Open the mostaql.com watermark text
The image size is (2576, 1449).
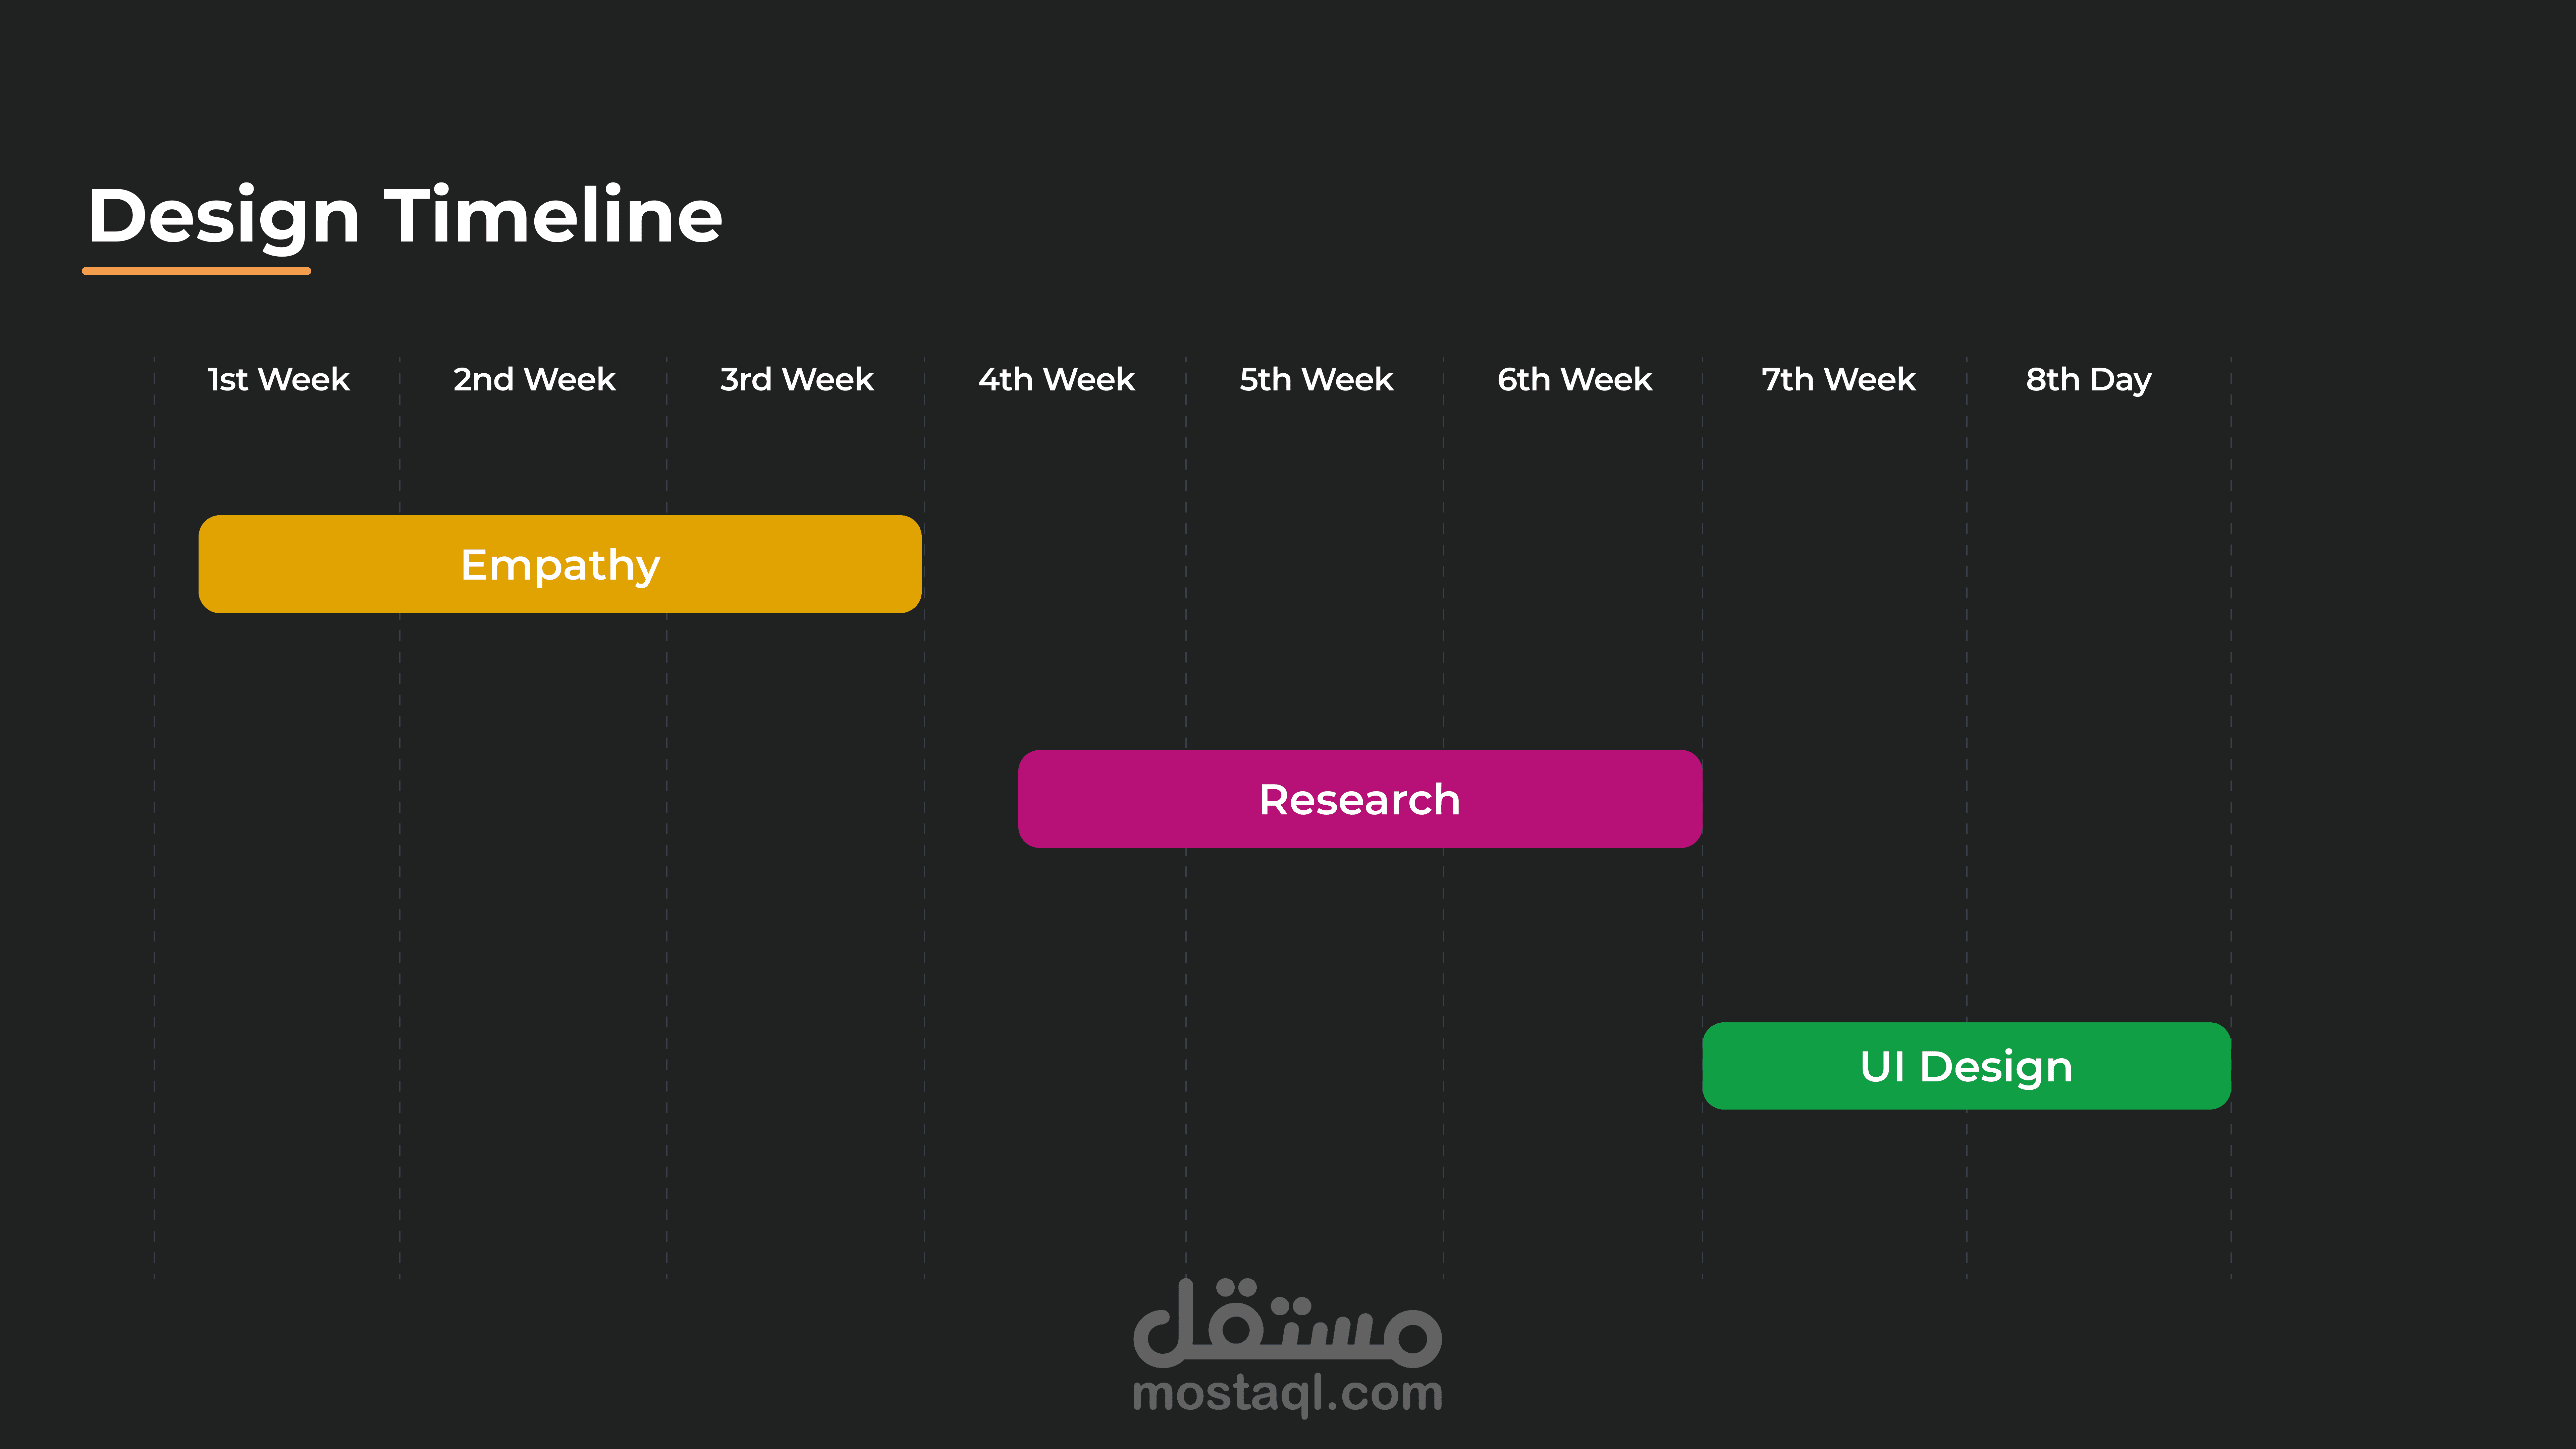pos(1287,1394)
